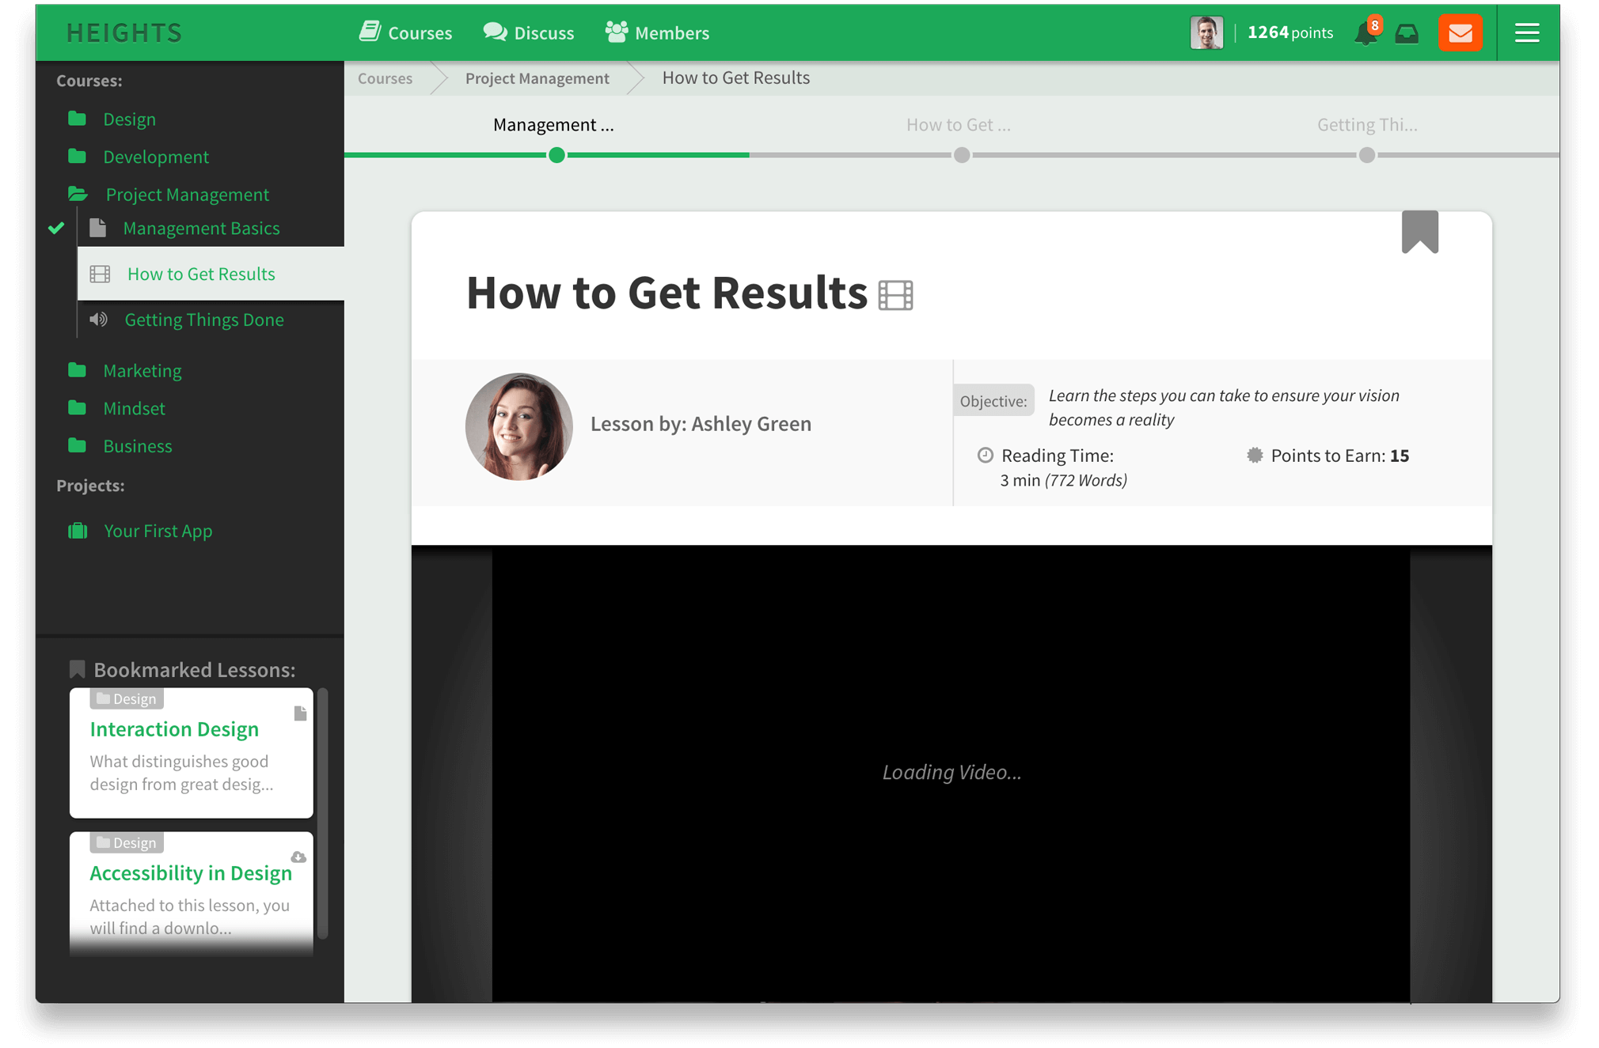Click the Getting Thi... progress step dot

(x=1367, y=155)
